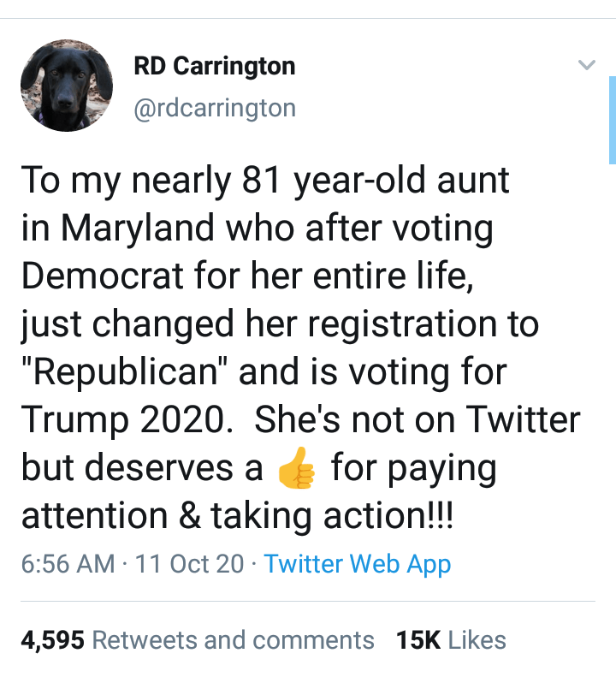Open the Twitter Web App source link
Screen dimensions: 616x677
click(x=358, y=564)
